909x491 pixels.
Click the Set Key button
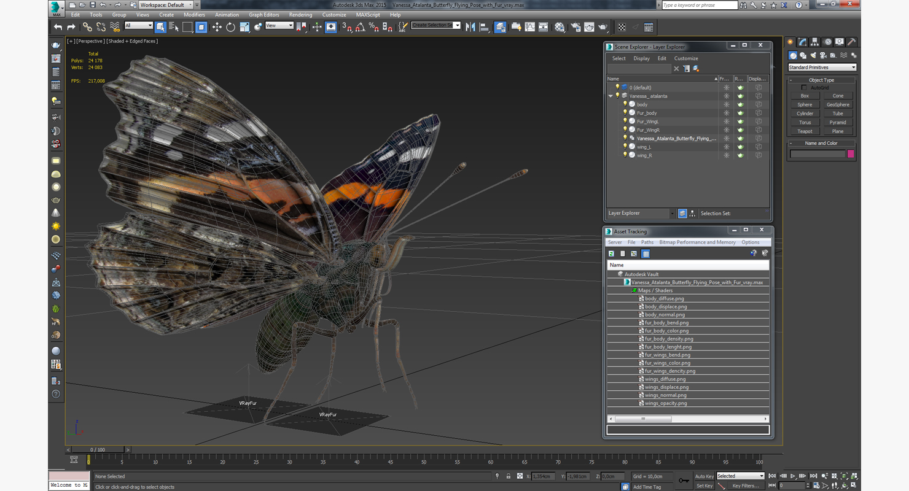pyautogui.click(x=704, y=485)
